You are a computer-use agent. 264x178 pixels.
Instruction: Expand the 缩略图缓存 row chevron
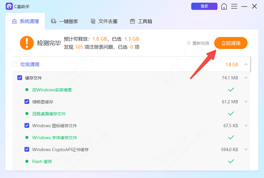point(246,102)
